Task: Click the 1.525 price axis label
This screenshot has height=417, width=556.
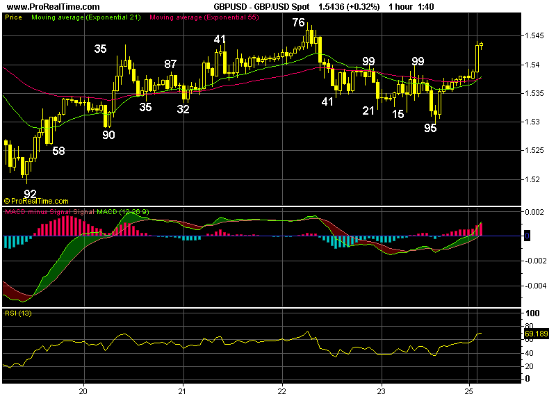Action: coord(534,150)
